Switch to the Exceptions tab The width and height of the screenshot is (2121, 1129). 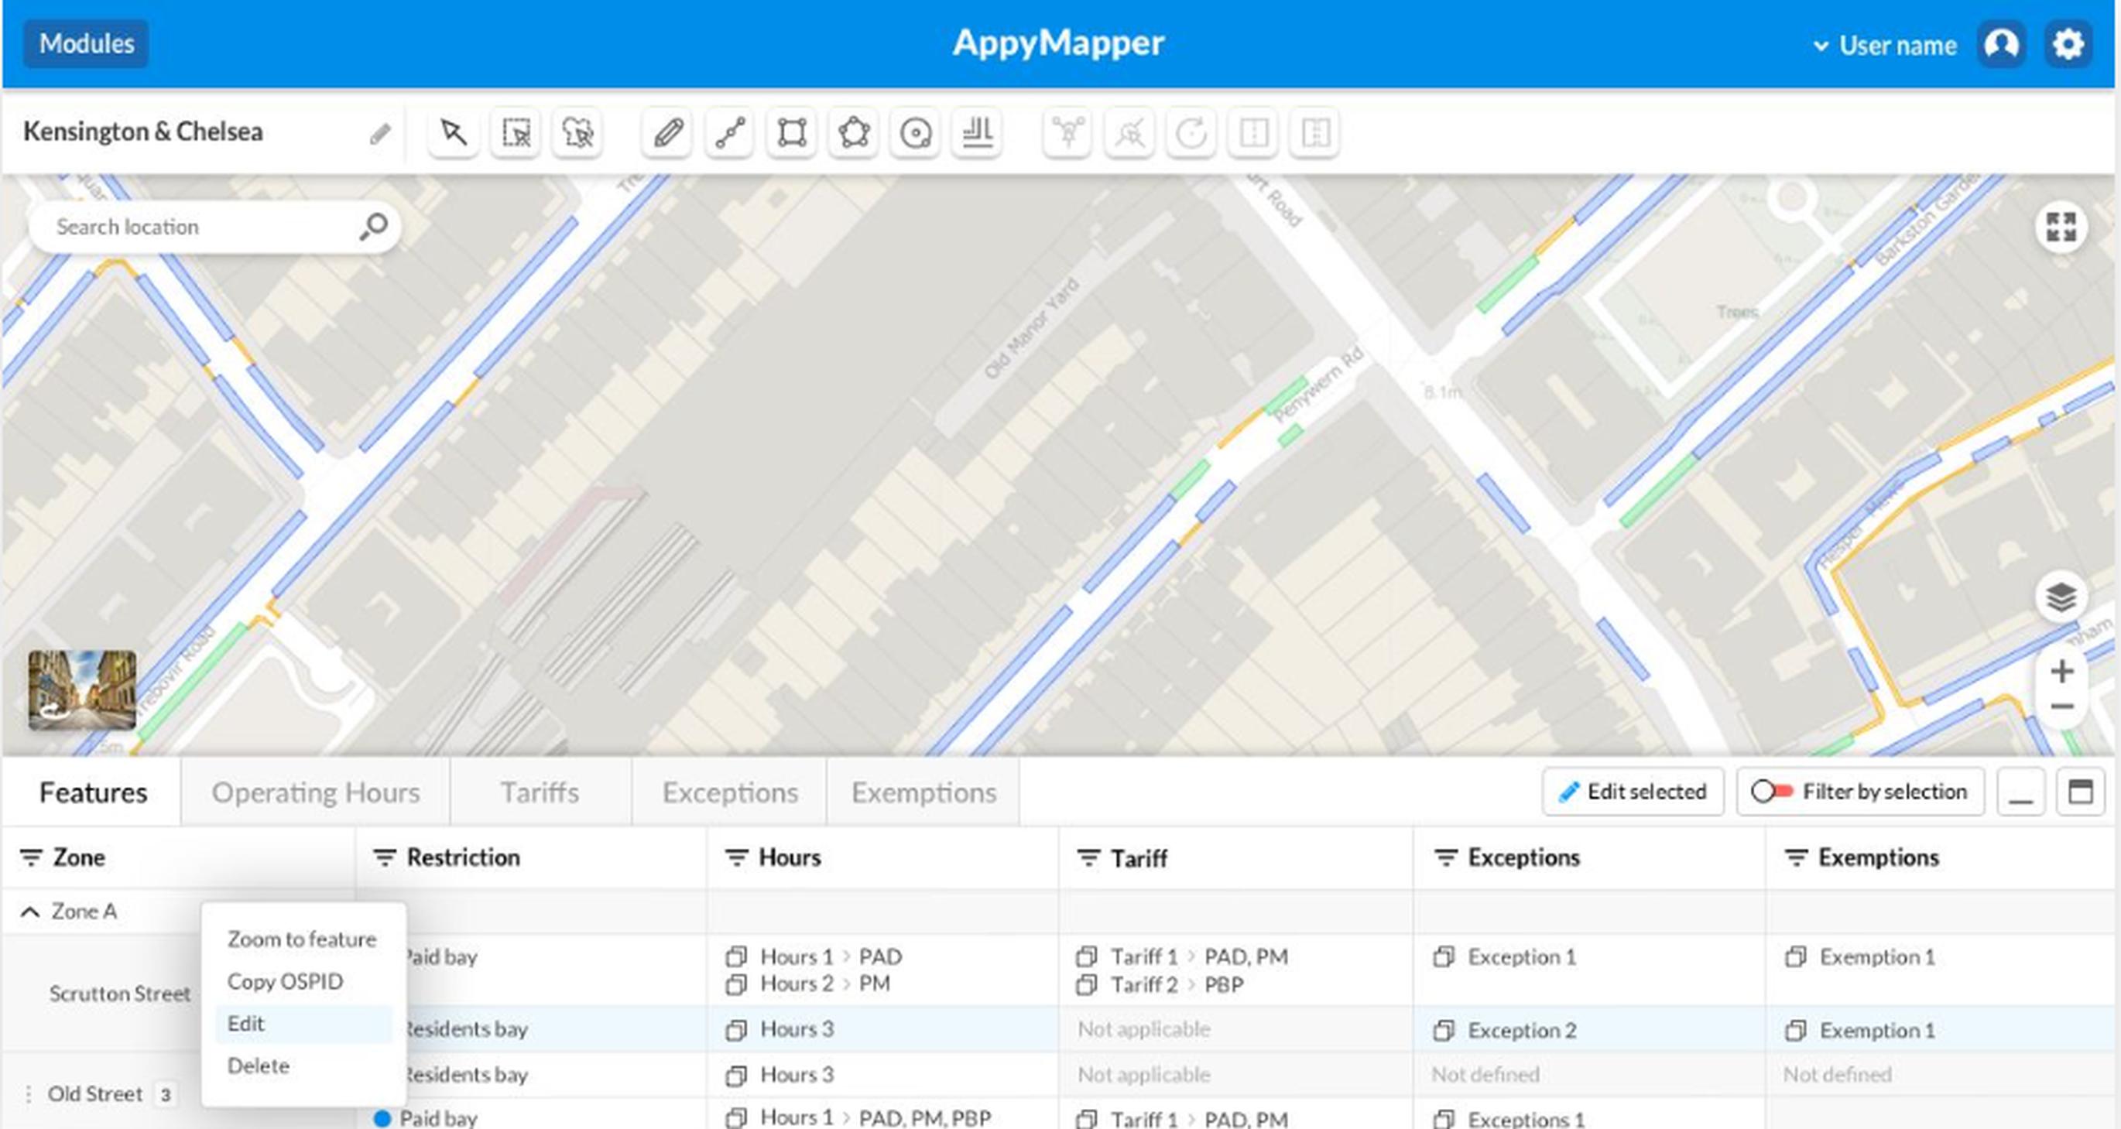[x=730, y=792]
